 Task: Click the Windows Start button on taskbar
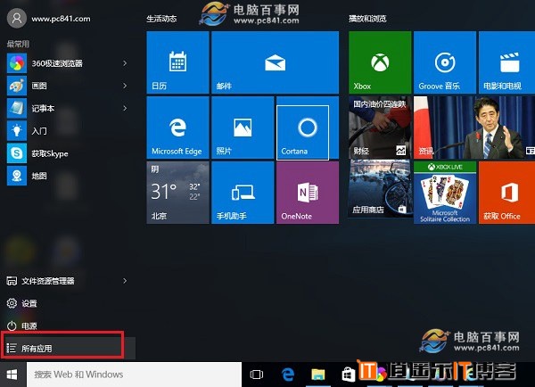[x=12, y=375]
